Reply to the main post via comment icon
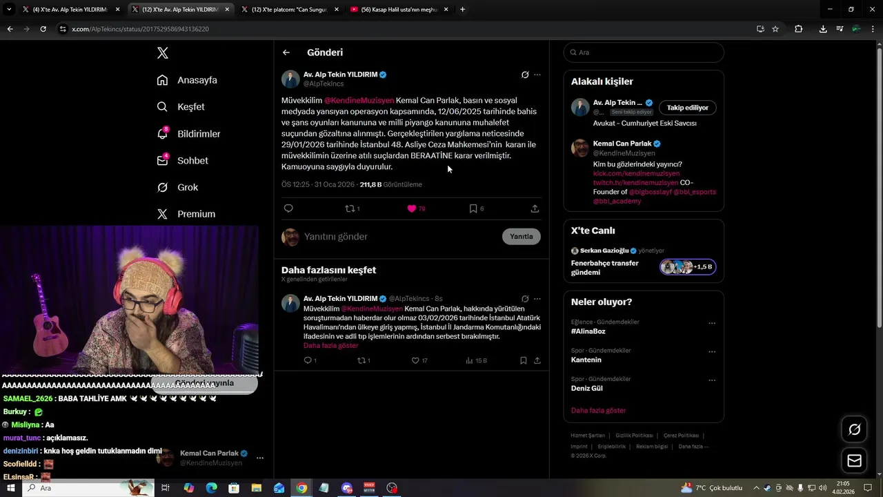 click(288, 208)
